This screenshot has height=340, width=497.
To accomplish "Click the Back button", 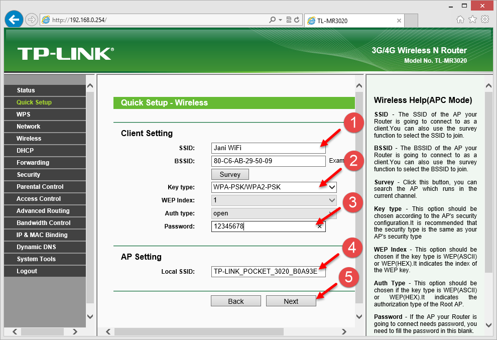I will (236, 301).
